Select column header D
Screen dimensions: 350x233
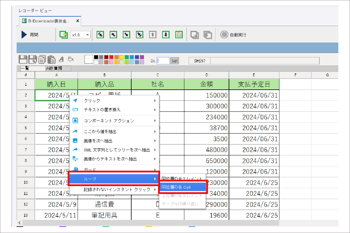[206, 75]
